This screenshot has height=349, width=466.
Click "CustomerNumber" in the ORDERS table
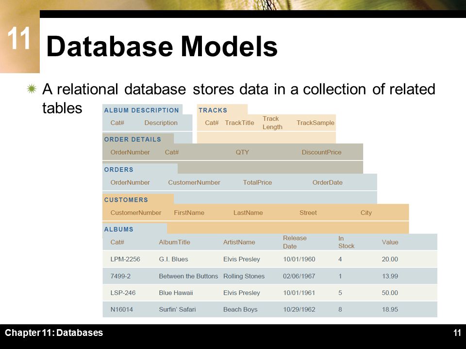pos(194,183)
